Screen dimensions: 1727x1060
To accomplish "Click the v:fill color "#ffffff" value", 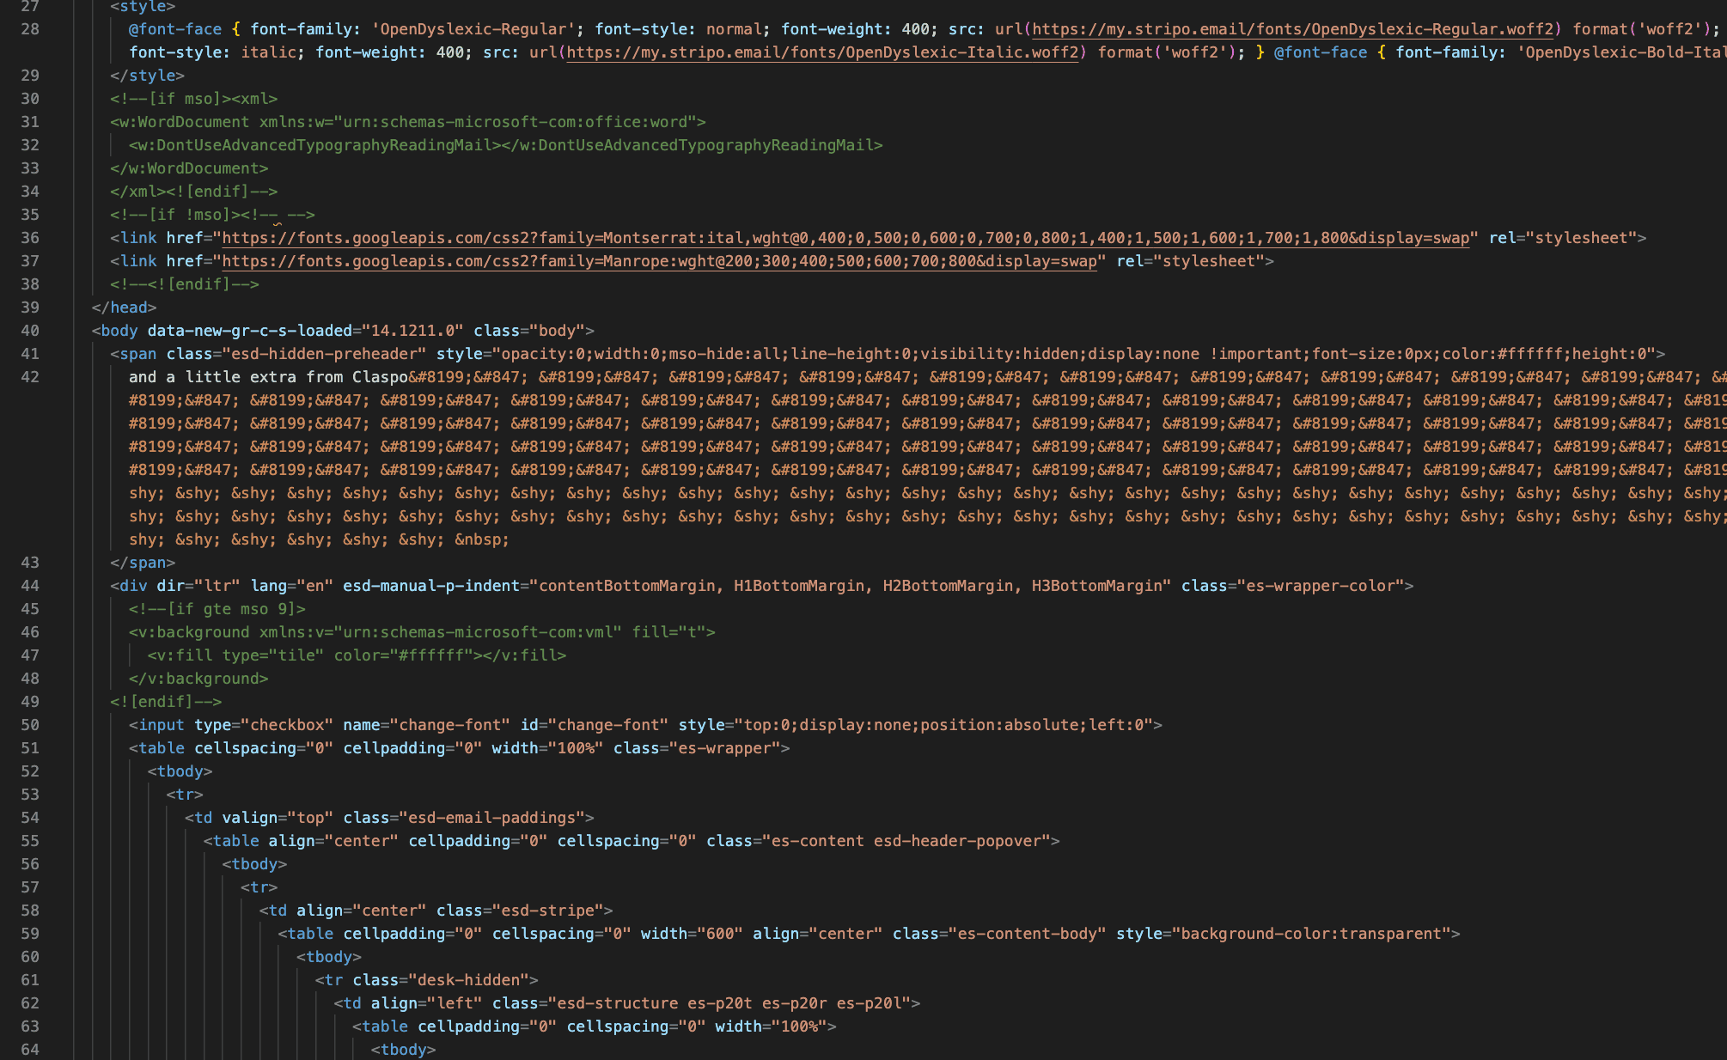I will click(432, 655).
